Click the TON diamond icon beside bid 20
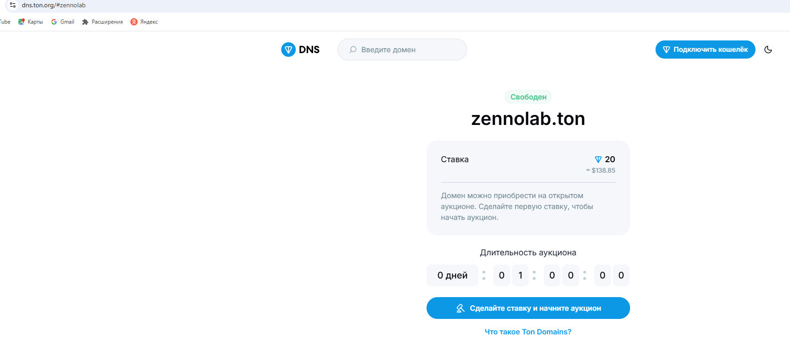 point(598,159)
